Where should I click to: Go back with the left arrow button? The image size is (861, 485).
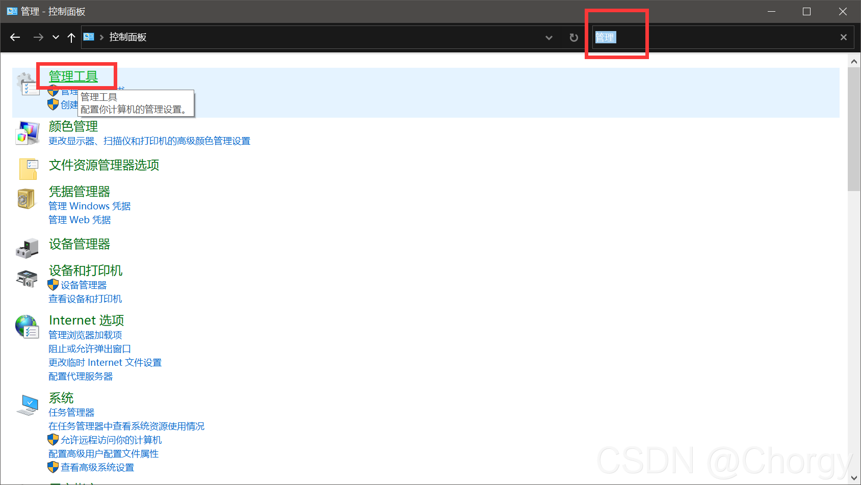pos(15,37)
